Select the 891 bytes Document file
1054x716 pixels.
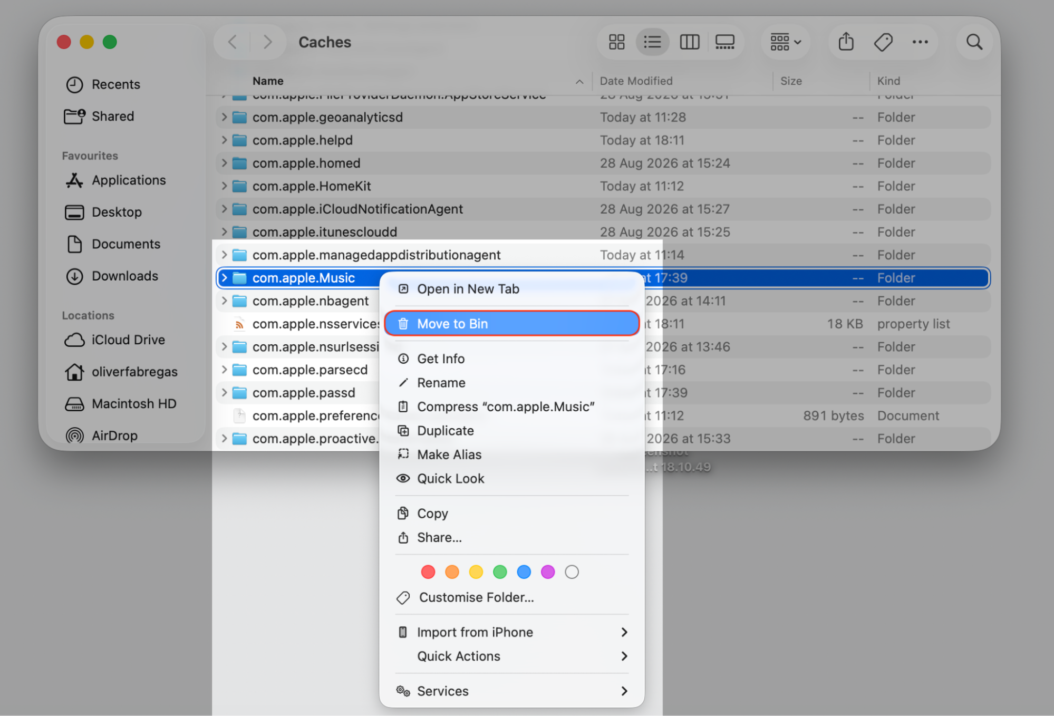pos(603,415)
